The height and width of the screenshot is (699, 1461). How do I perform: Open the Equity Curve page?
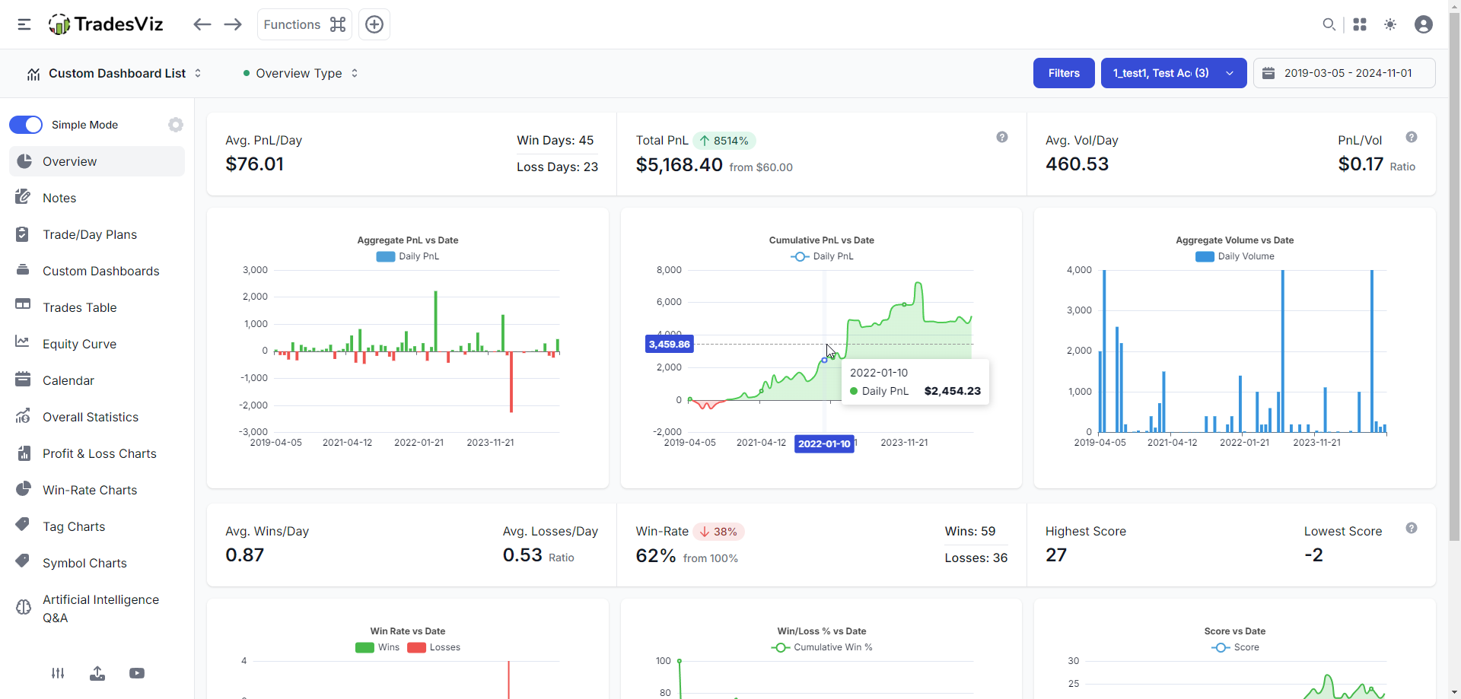click(x=97, y=344)
